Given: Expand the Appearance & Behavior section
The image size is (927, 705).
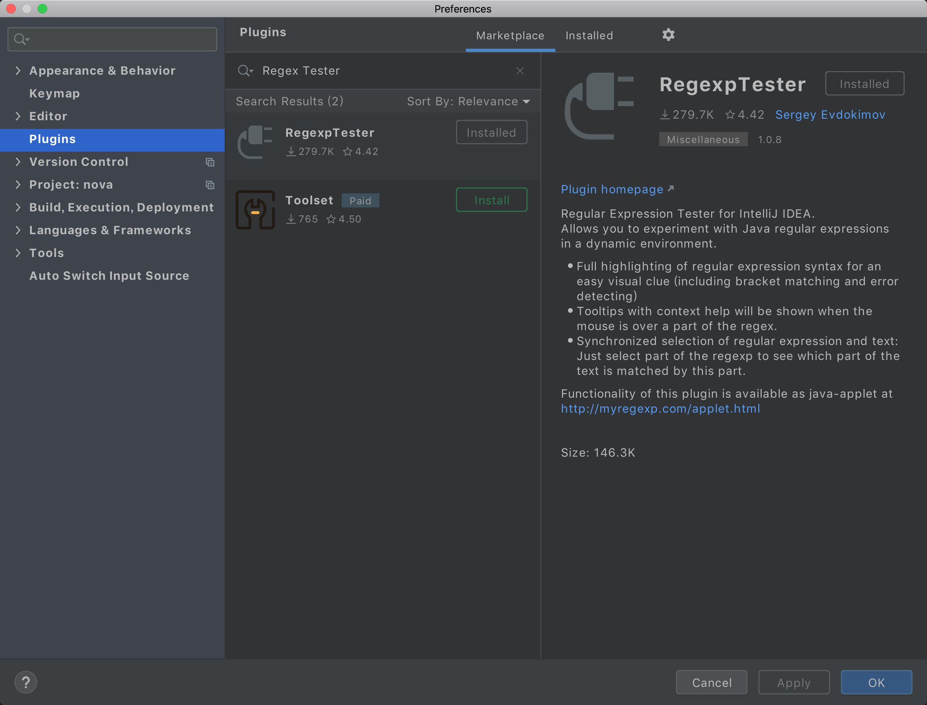Looking at the screenshot, I should point(18,70).
